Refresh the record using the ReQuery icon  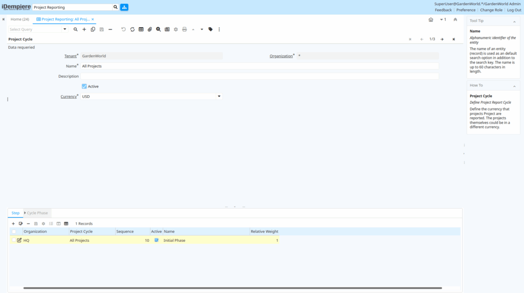(x=133, y=29)
